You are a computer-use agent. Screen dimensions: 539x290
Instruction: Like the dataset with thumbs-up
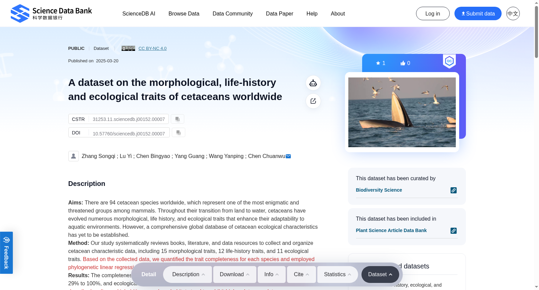[x=405, y=63]
